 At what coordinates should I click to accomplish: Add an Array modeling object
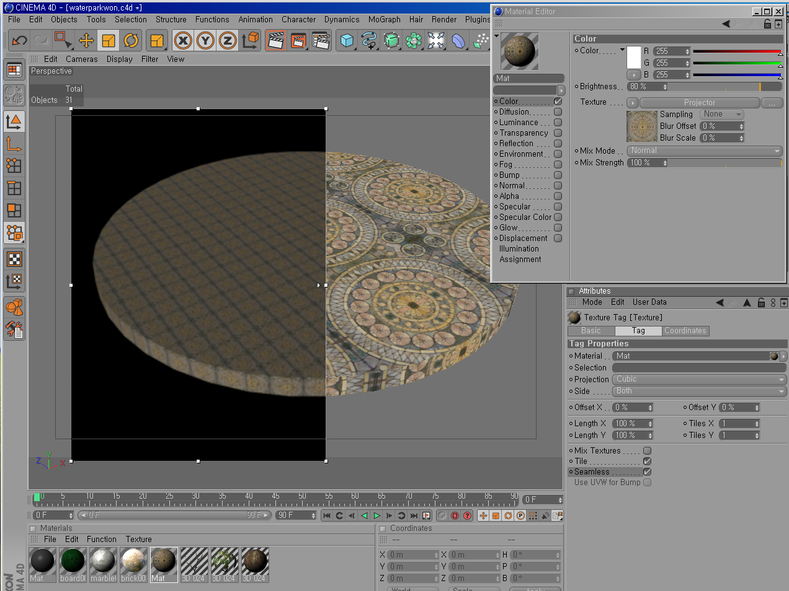pyautogui.click(x=414, y=41)
